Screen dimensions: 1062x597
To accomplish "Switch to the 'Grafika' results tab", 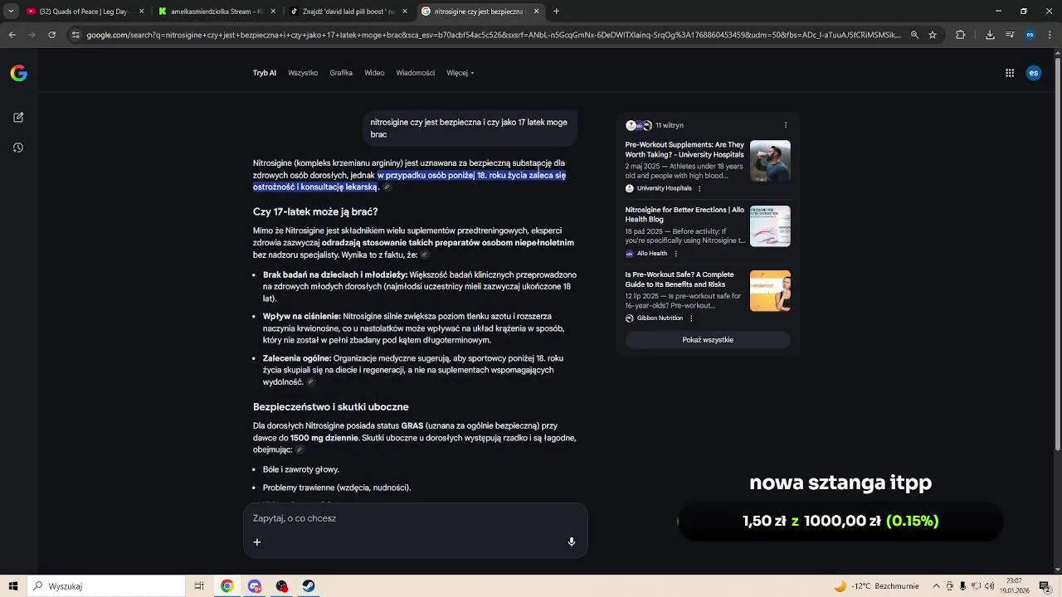I will pos(341,73).
